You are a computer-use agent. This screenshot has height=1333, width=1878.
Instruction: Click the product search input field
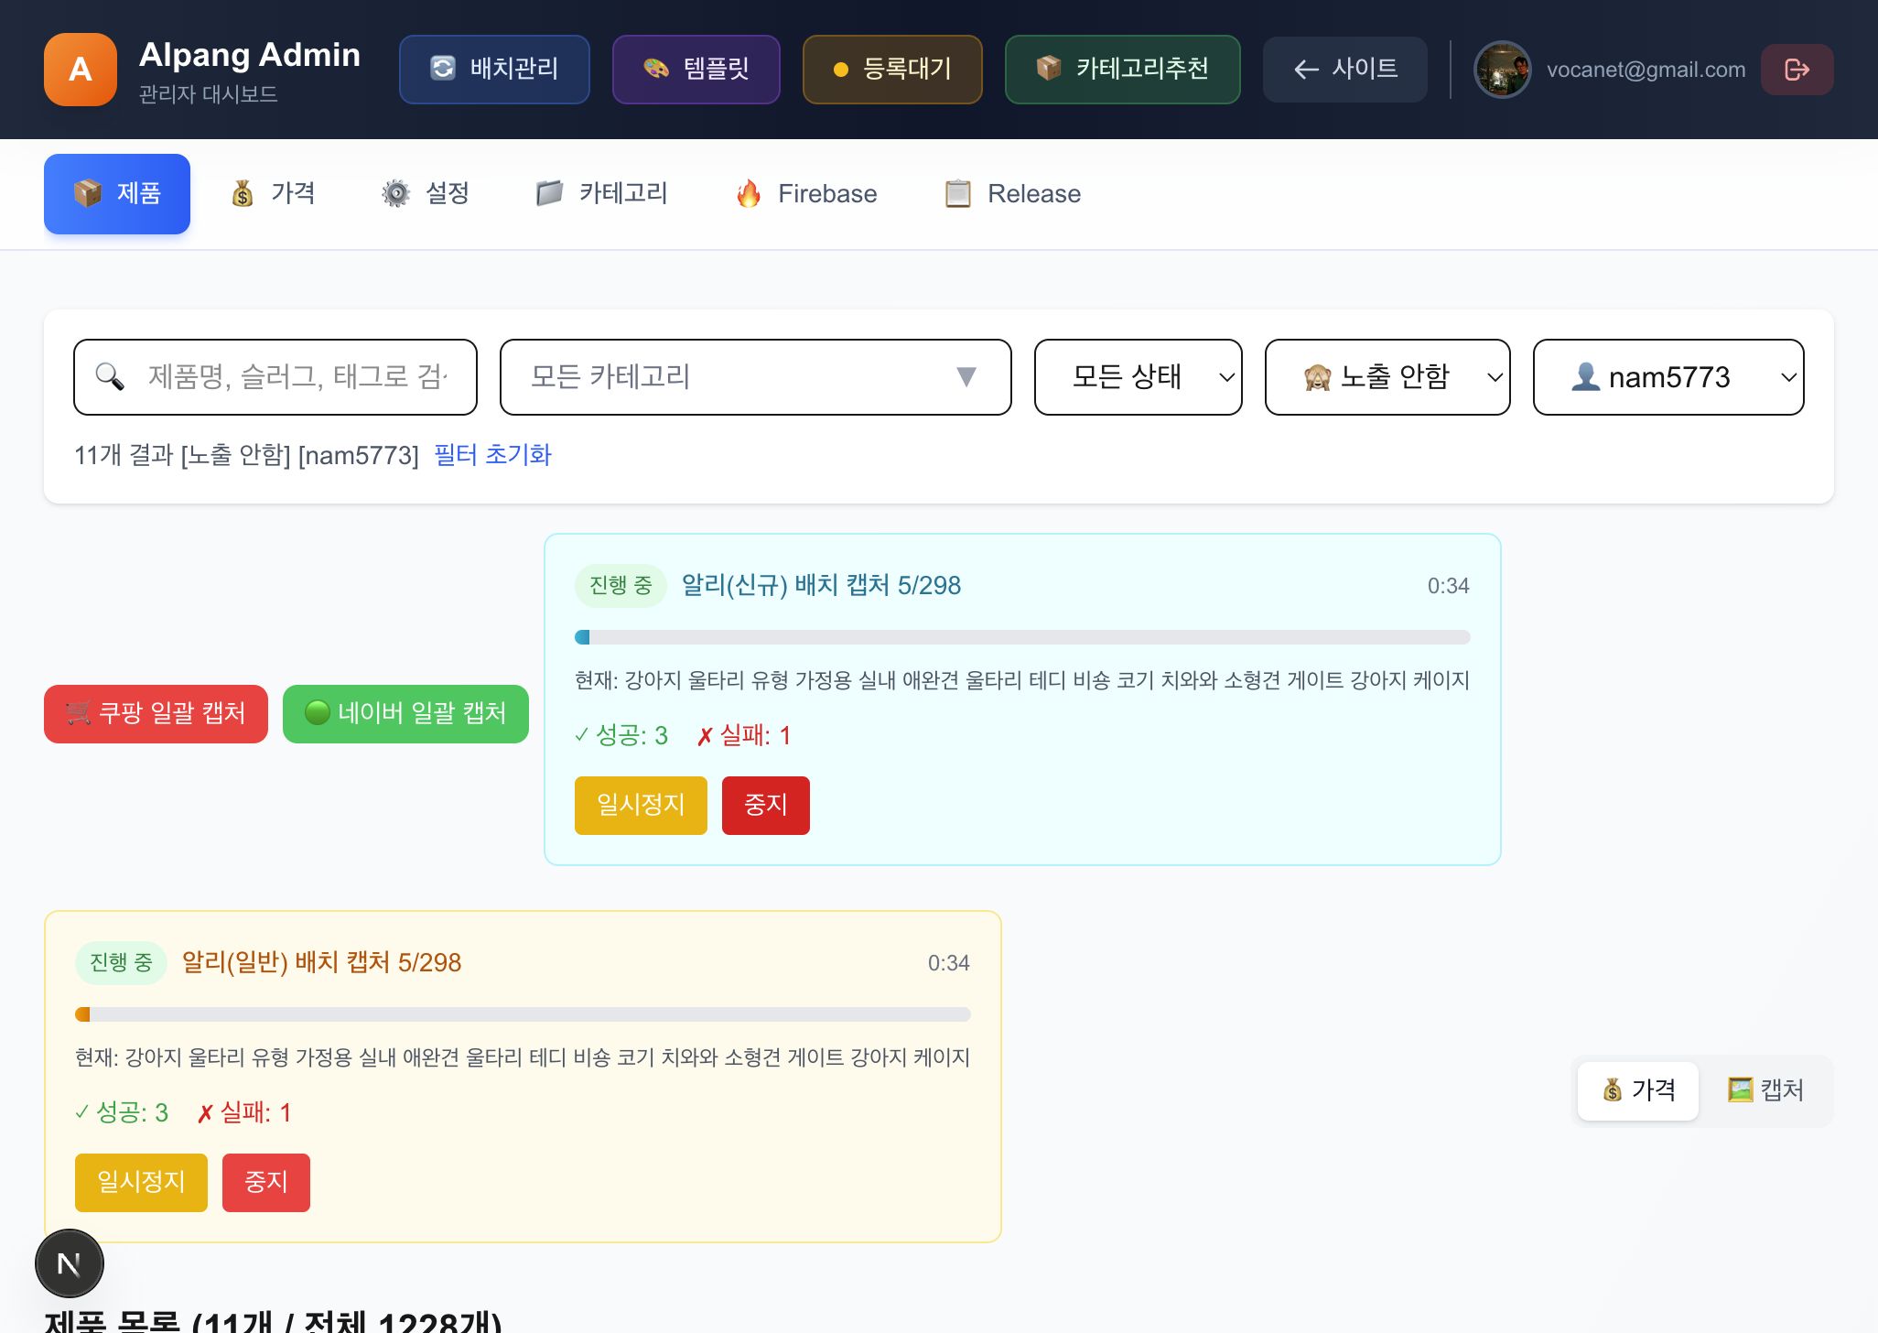pos(275,376)
